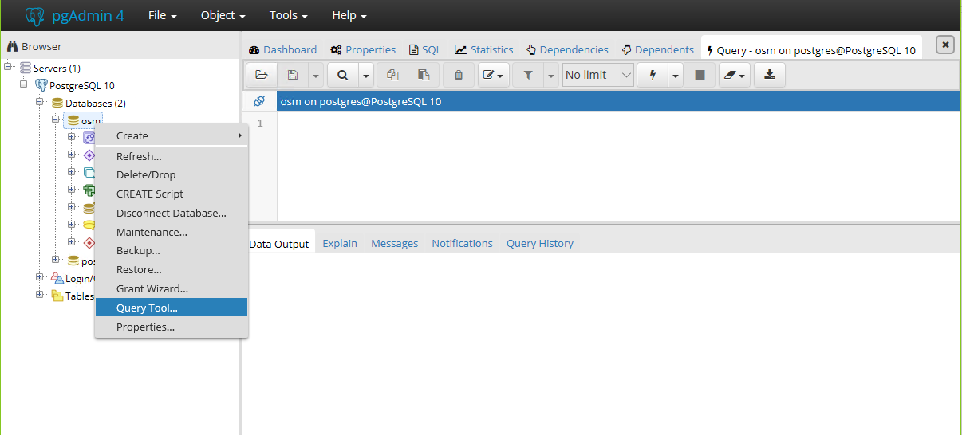Screen dimensions: 962x435
Task: Select Query Tool... from context menu
Action: click(147, 308)
